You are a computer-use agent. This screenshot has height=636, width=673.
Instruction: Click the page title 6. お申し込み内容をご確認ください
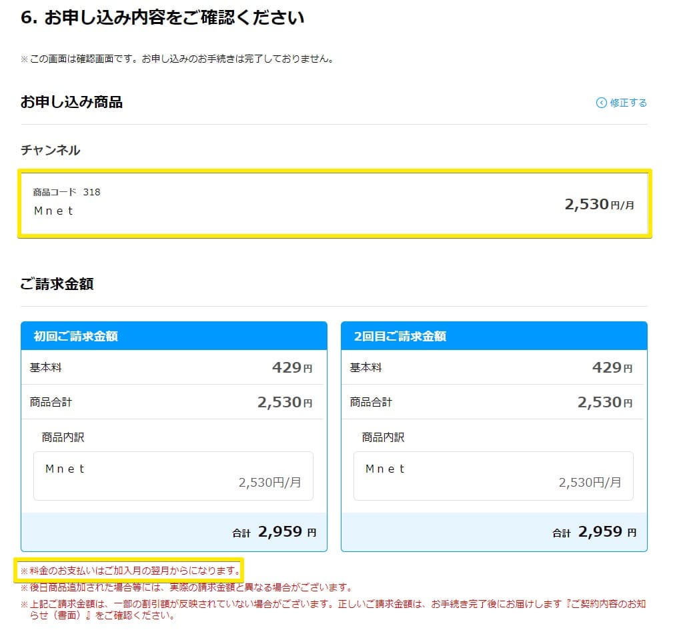pyautogui.click(x=162, y=17)
